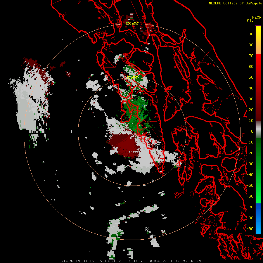Click the Storm Relative Velocity caption at the bottom

point(131,261)
